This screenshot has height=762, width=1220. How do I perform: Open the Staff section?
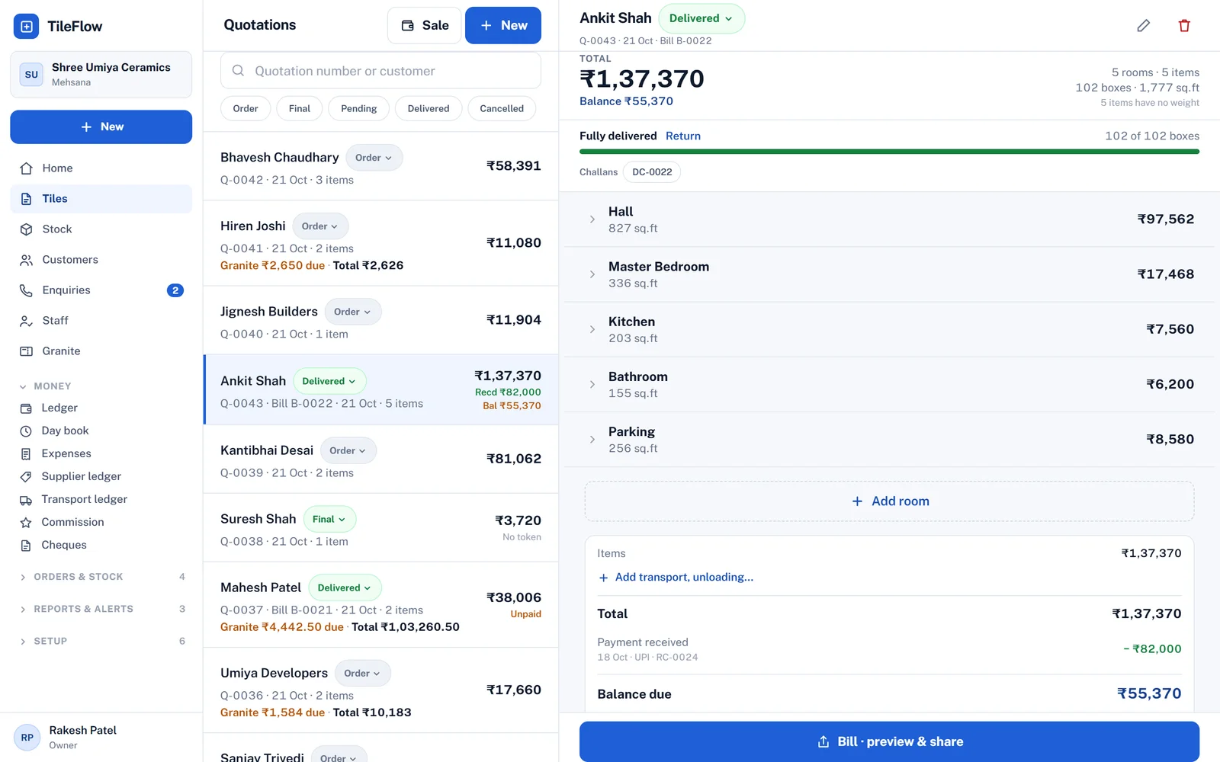(101, 321)
